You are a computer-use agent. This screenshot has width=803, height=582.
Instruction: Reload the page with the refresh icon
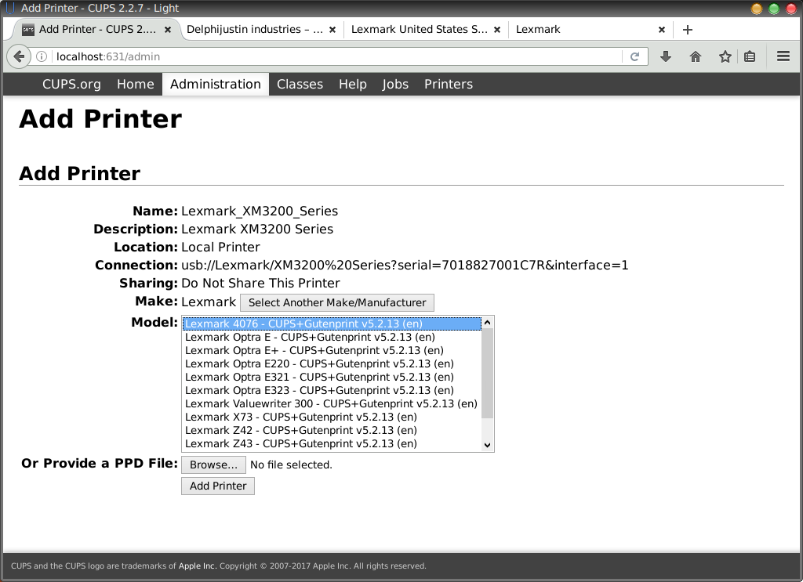[x=634, y=56]
